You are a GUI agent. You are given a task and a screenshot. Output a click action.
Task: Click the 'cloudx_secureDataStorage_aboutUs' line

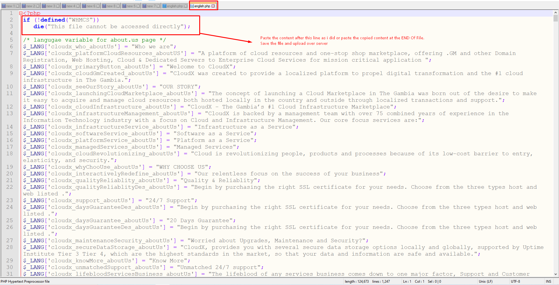pyautogui.click(x=283, y=251)
